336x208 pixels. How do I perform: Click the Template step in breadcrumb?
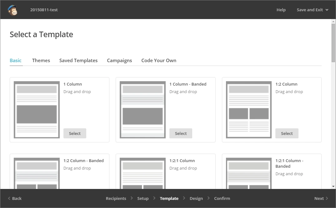click(169, 198)
